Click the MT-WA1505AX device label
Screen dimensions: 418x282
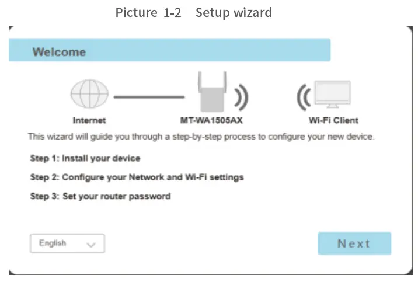[211, 121]
